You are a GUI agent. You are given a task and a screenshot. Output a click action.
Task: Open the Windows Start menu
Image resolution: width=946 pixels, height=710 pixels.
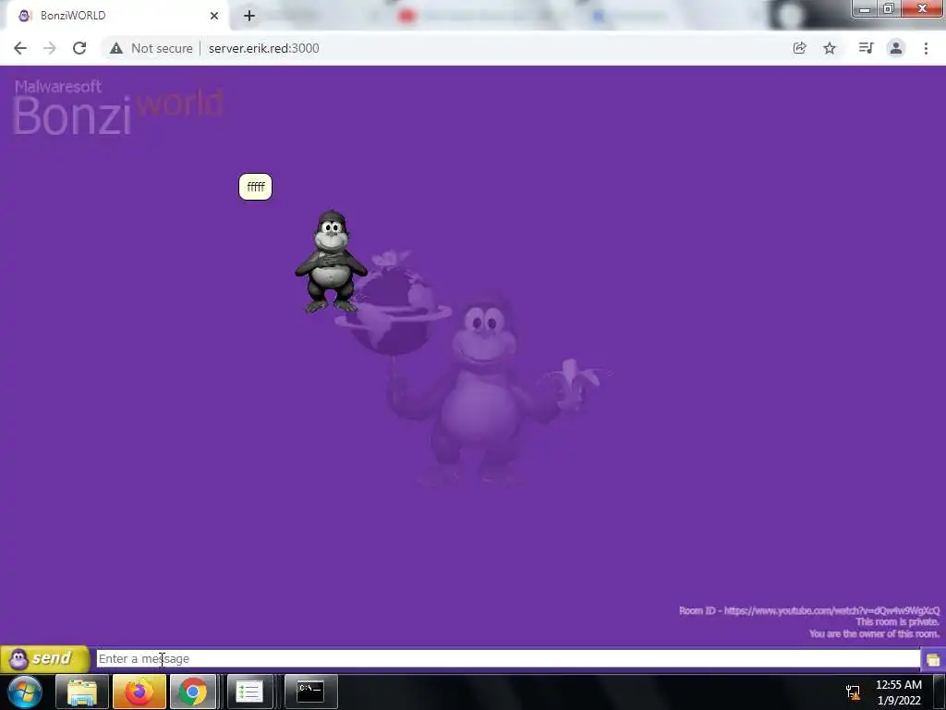(25, 692)
